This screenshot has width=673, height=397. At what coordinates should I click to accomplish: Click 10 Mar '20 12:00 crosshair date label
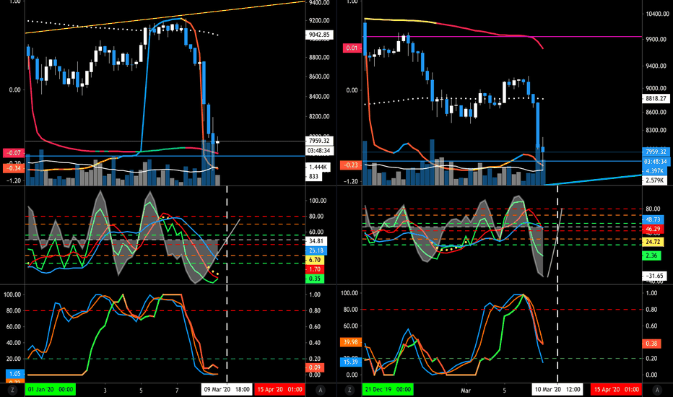point(557,390)
